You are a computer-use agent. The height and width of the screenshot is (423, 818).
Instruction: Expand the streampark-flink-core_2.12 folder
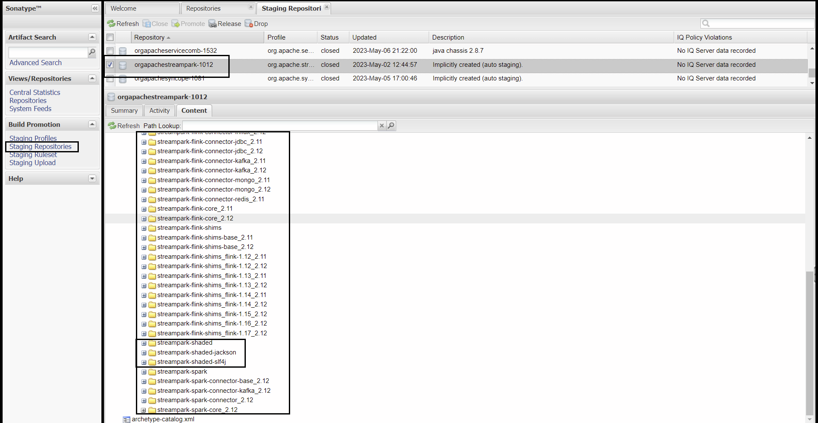tap(144, 219)
